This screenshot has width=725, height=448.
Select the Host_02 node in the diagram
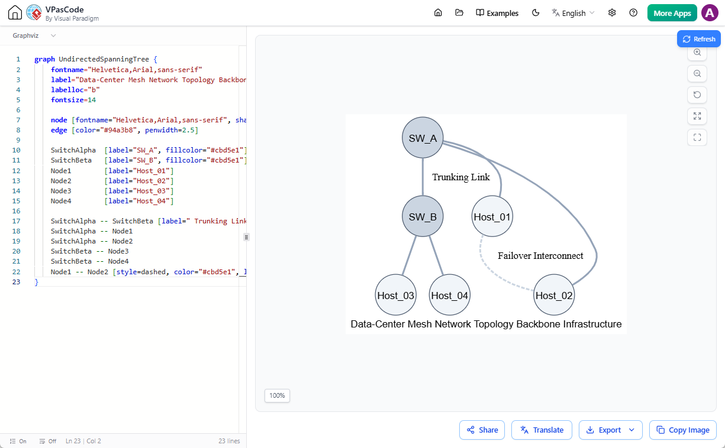click(x=554, y=295)
